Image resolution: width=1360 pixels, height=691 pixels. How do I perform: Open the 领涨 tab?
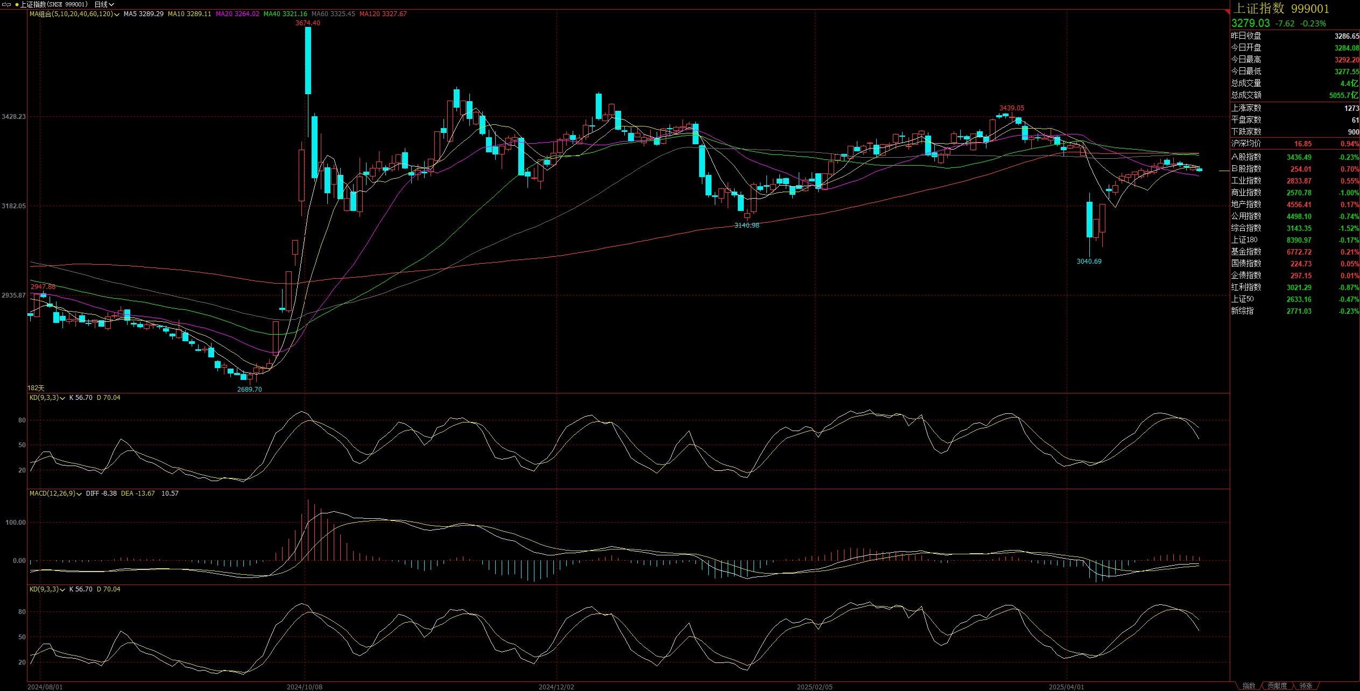point(1305,686)
